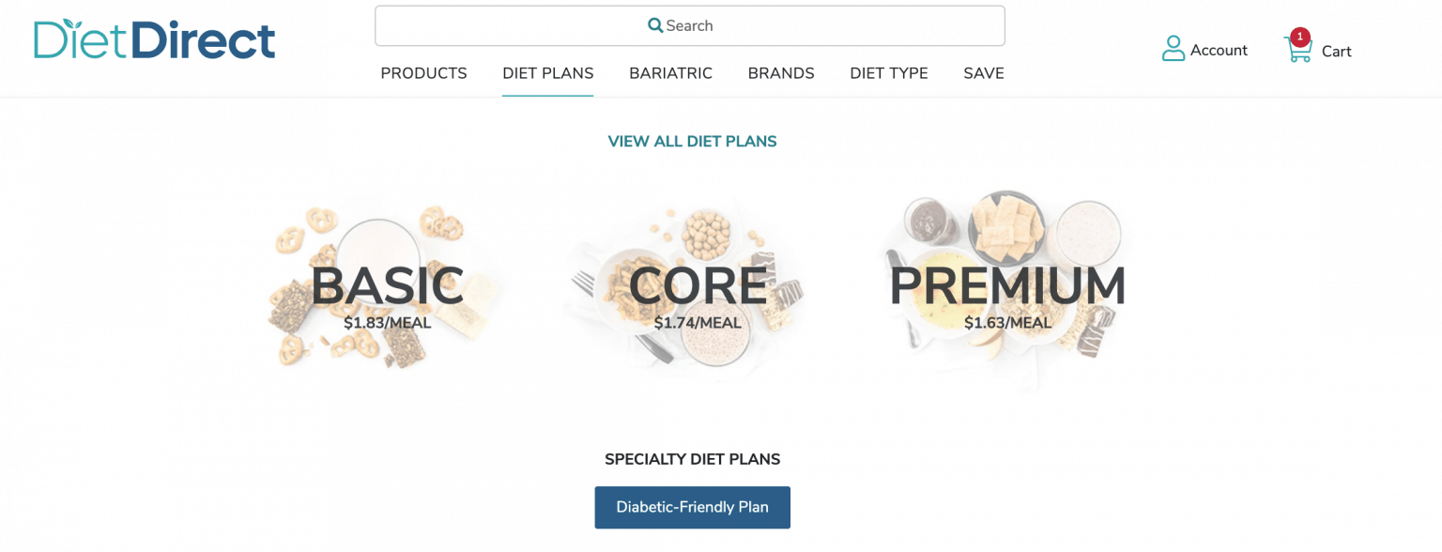
Task: Open the Diabetic-Friendly Plan page
Action: (x=692, y=507)
